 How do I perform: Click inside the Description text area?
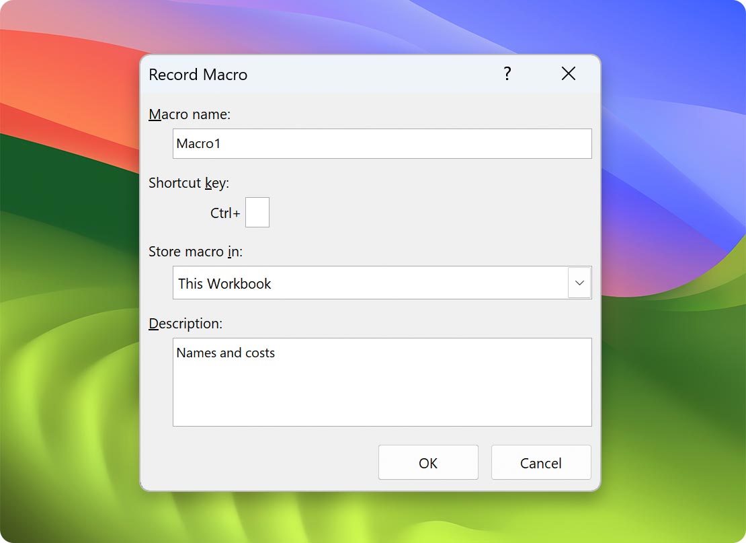(382, 382)
